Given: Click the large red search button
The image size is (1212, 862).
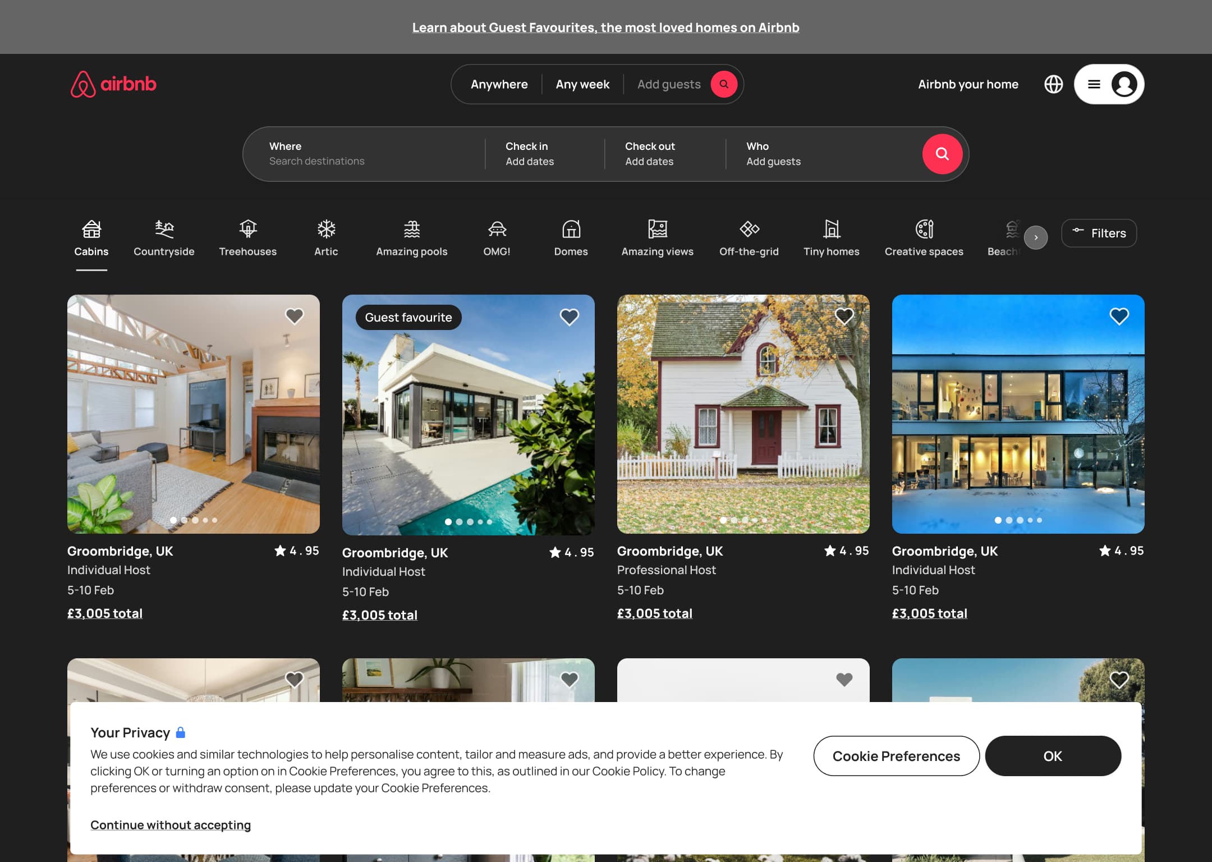Looking at the screenshot, I should point(942,154).
